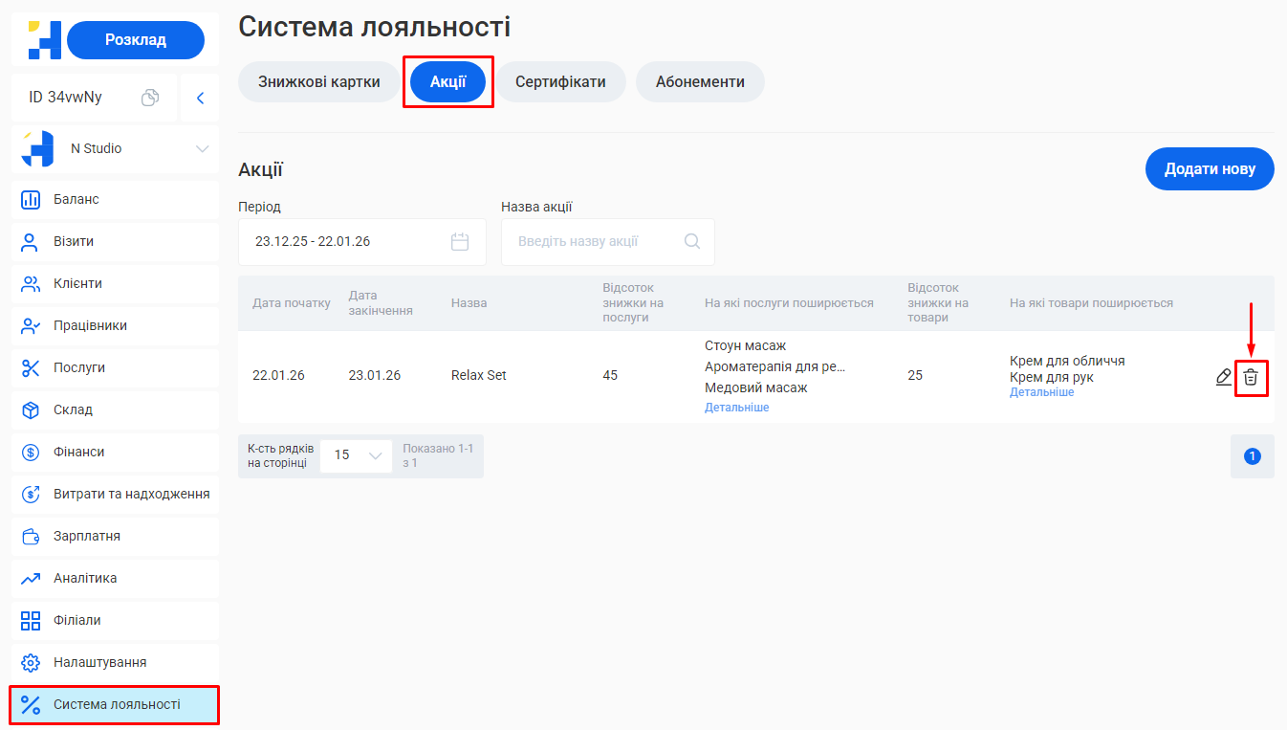Open the Абонементи tab
The width and height of the screenshot is (1287, 730).
pyautogui.click(x=700, y=81)
